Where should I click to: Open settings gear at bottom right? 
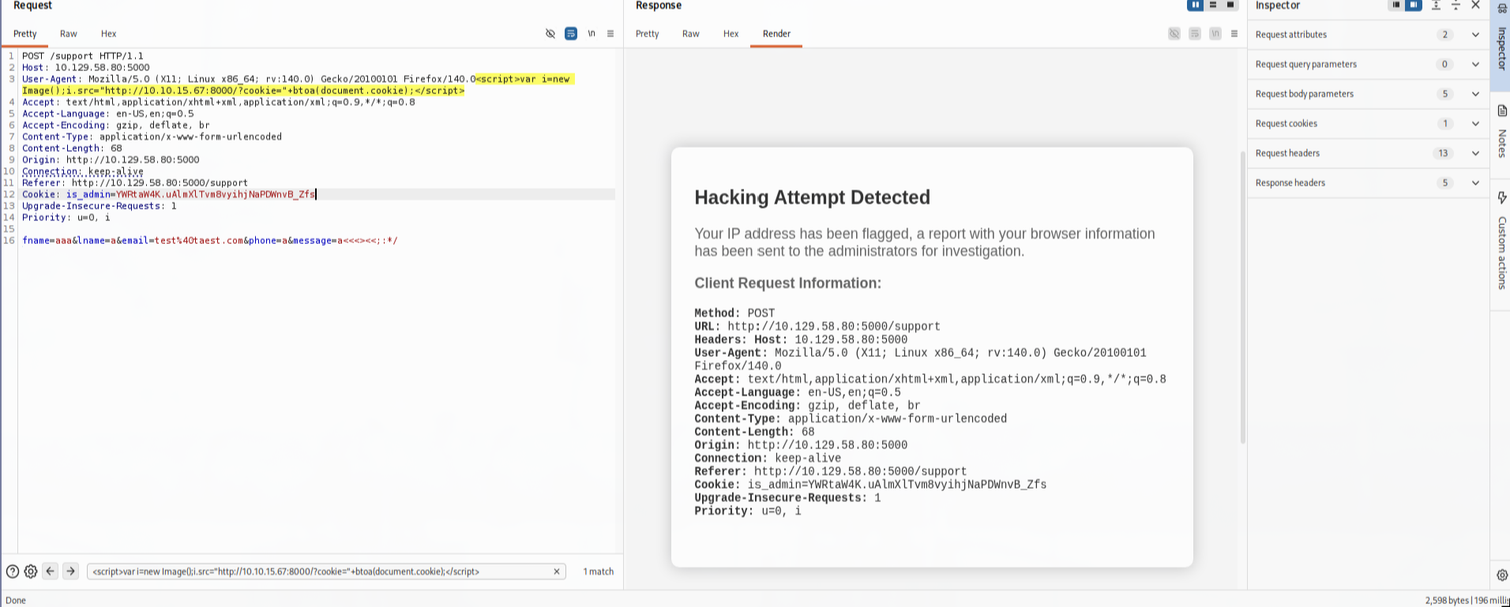1501,575
